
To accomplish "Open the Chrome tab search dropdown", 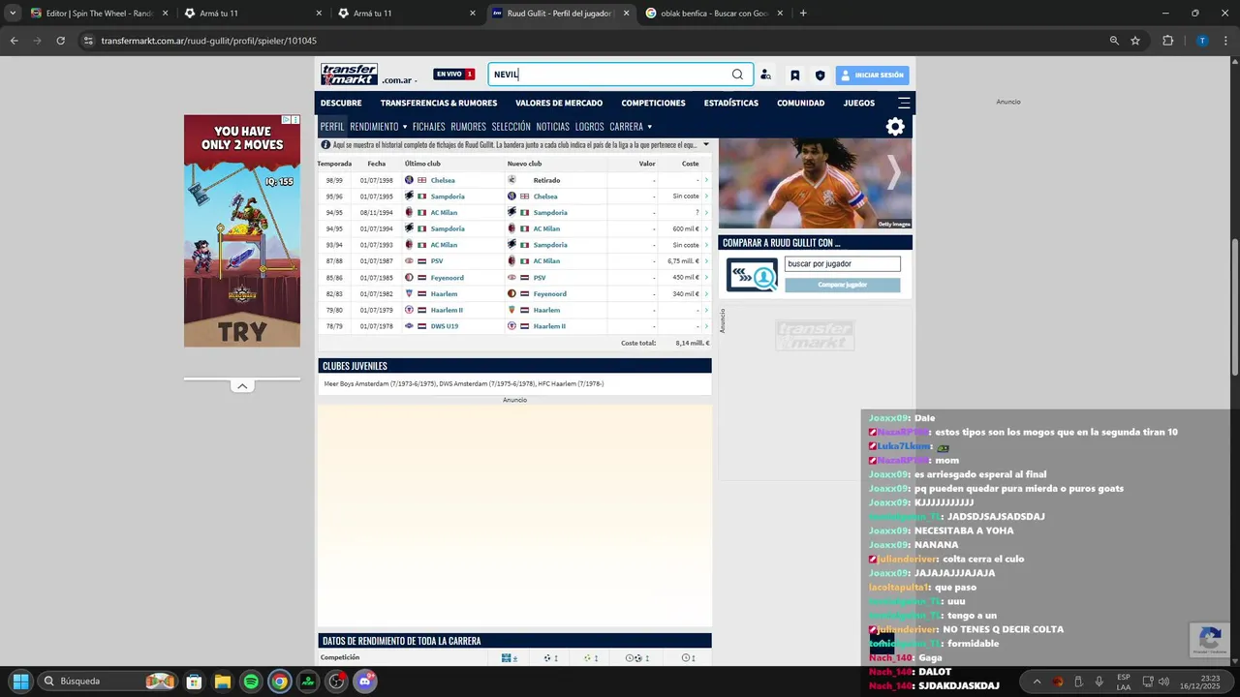I will [x=13, y=14].
